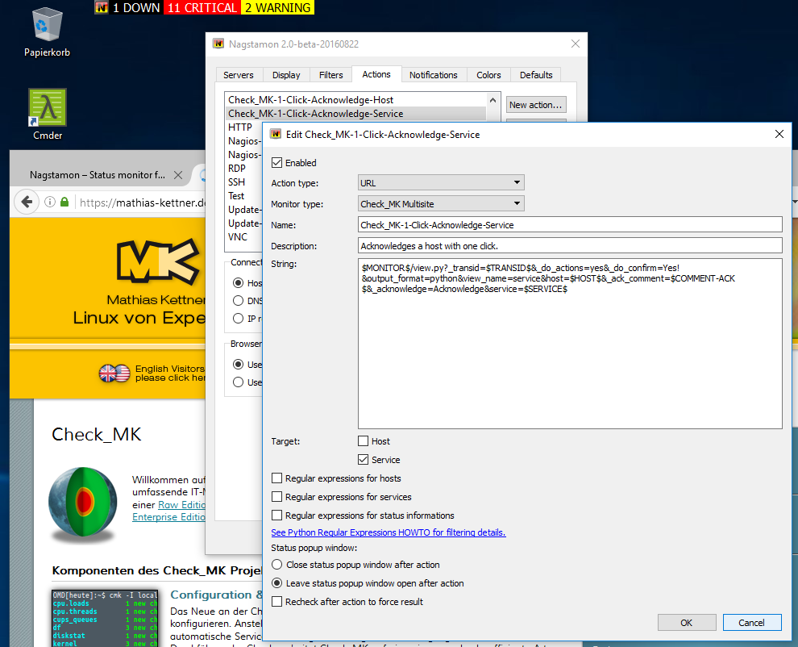Screen dimensions: 798x647
Task: Open Cmder from the desktop
Action: 46,107
